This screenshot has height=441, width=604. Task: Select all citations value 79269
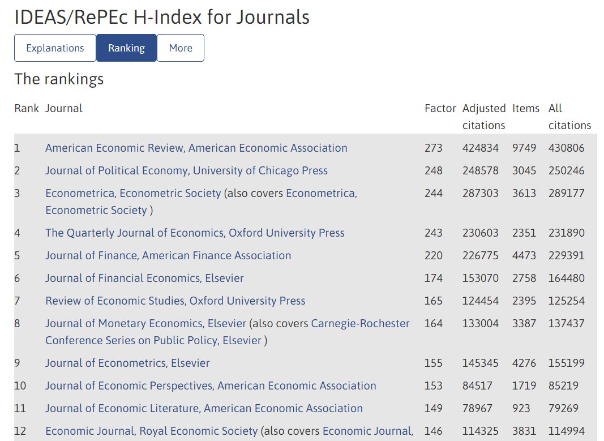(563, 409)
